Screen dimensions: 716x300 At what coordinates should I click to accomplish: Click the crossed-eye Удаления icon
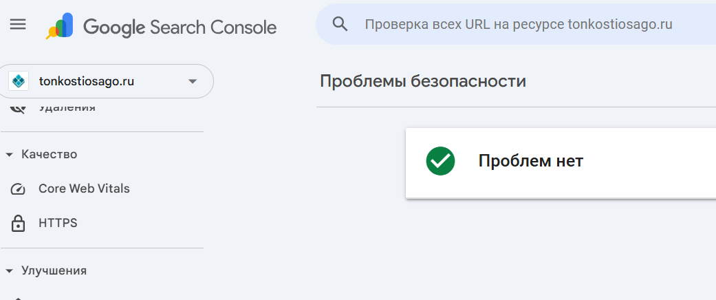point(18,108)
